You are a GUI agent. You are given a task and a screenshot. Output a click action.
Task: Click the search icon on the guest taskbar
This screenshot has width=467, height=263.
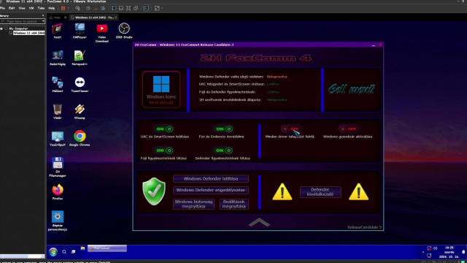(64, 252)
